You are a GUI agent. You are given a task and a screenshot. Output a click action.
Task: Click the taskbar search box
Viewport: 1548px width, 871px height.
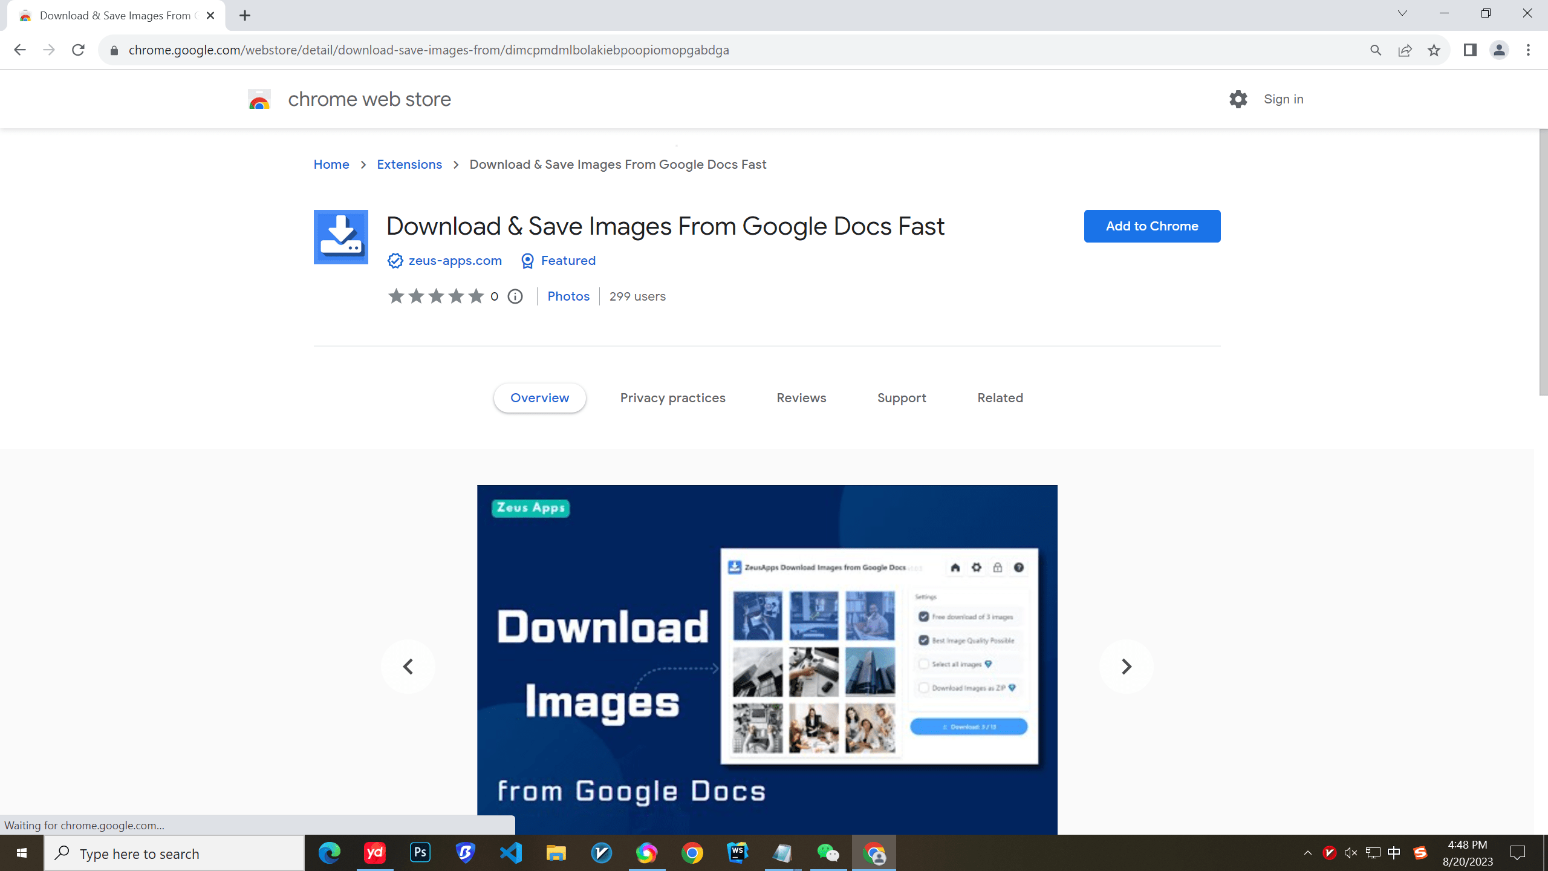coord(174,853)
